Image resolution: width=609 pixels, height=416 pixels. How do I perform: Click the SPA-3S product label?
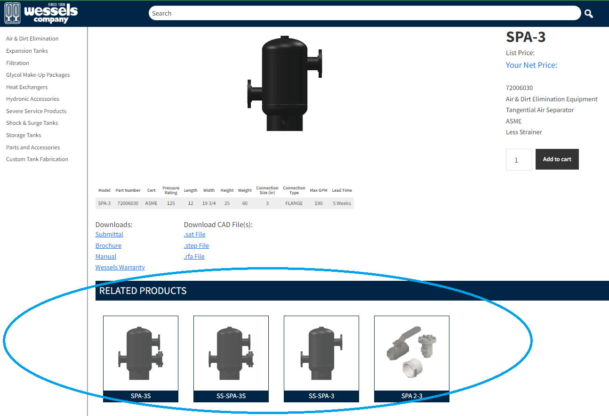click(x=141, y=396)
